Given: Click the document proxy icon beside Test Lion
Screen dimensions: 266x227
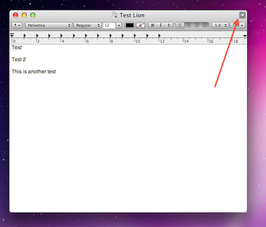Looking at the screenshot, I should (115, 15).
